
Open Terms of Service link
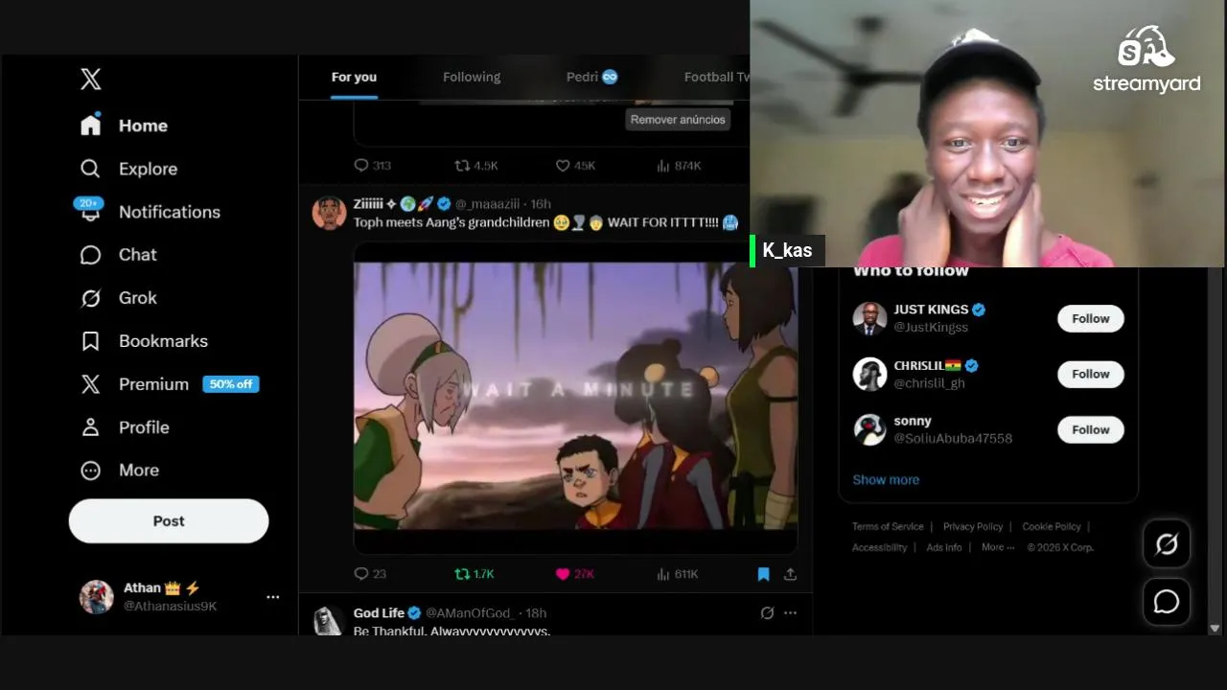point(888,526)
